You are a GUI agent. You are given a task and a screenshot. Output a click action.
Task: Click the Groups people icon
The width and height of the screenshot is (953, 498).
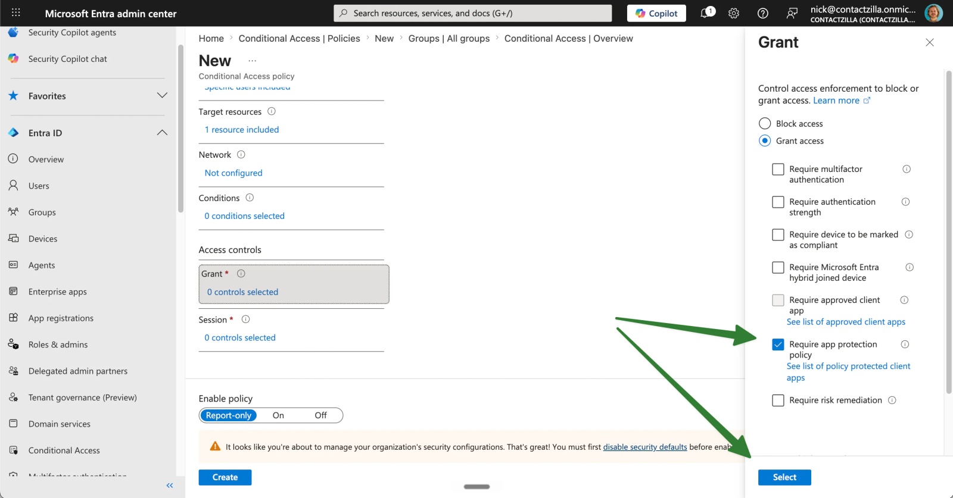click(13, 212)
